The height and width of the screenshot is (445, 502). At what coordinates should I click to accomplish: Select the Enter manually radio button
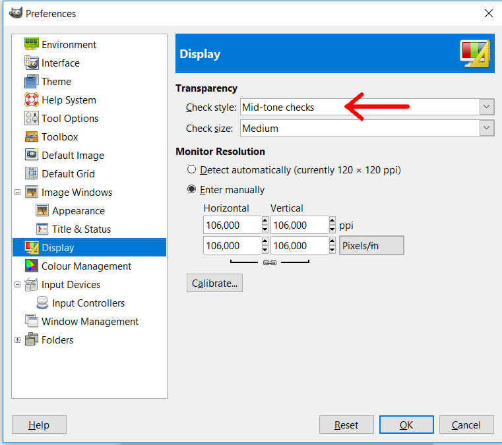(191, 189)
